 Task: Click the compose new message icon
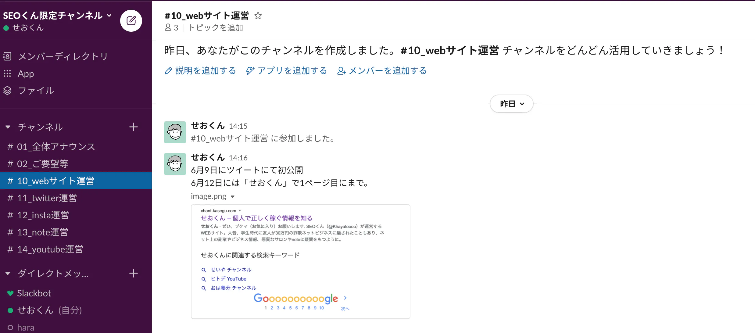131,21
